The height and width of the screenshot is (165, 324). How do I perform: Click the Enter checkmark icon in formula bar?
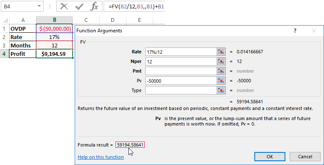(x=79, y=7)
